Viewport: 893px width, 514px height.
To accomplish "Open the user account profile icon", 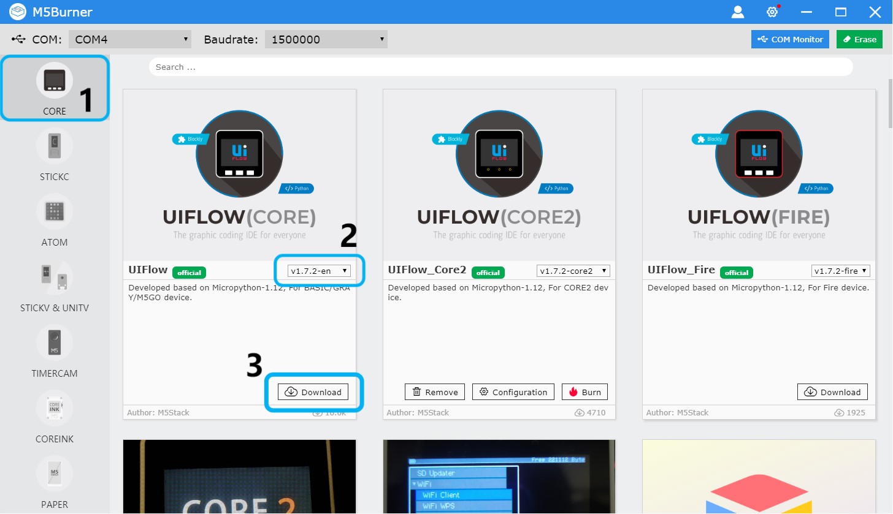I will [x=738, y=12].
